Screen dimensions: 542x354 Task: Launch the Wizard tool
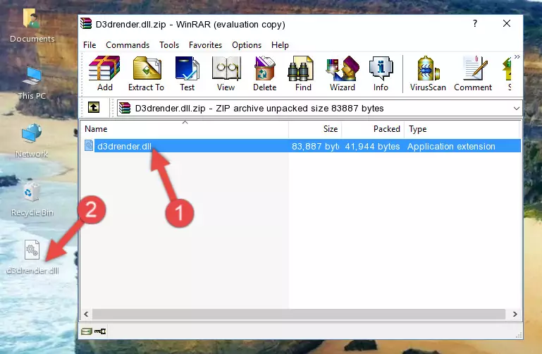click(343, 73)
